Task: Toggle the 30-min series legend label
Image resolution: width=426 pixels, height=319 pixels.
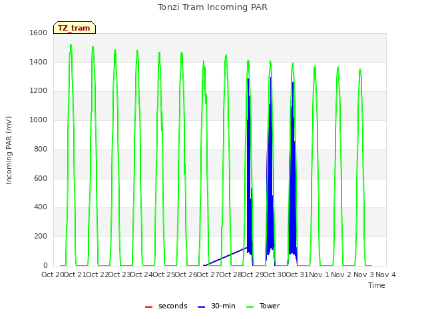Action: (223, 306)
